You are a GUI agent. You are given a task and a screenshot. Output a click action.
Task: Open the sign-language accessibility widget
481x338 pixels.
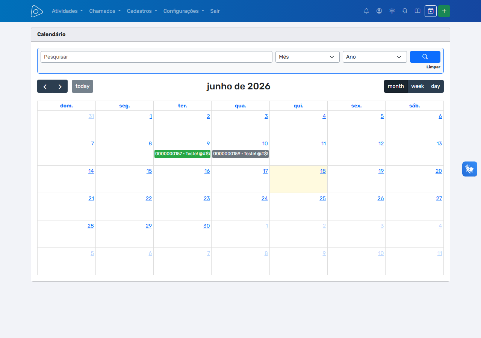point(470,169)
